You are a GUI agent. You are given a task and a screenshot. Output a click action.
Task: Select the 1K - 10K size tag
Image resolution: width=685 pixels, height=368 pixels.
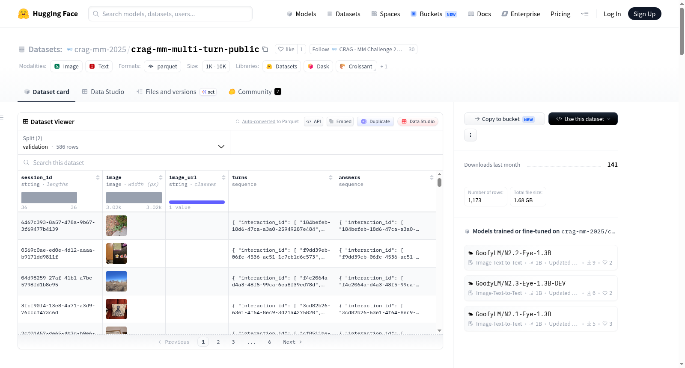pos(216,66)
